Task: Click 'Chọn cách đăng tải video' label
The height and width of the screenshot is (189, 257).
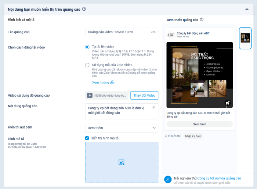Action: click(x=26, y=47)
